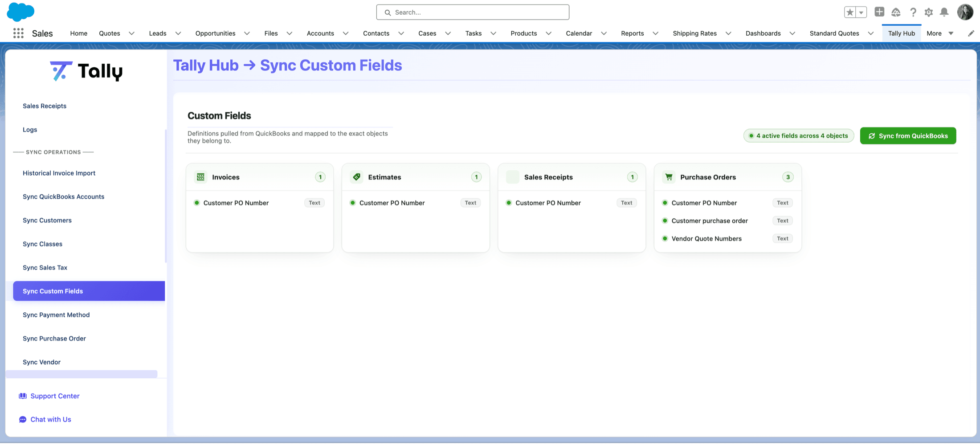Open the Favorites star icon

850,12
